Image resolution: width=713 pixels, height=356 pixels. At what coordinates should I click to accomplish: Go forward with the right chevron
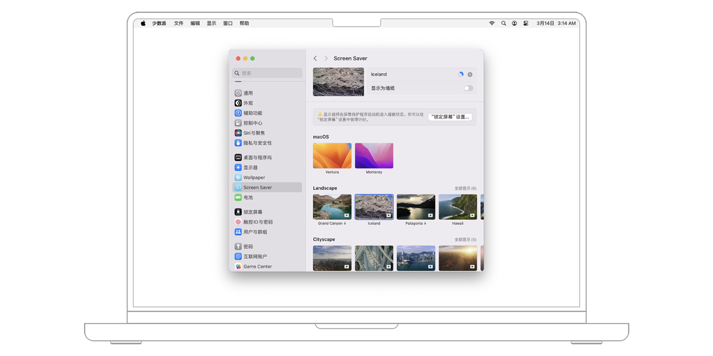tap(325, 58)
